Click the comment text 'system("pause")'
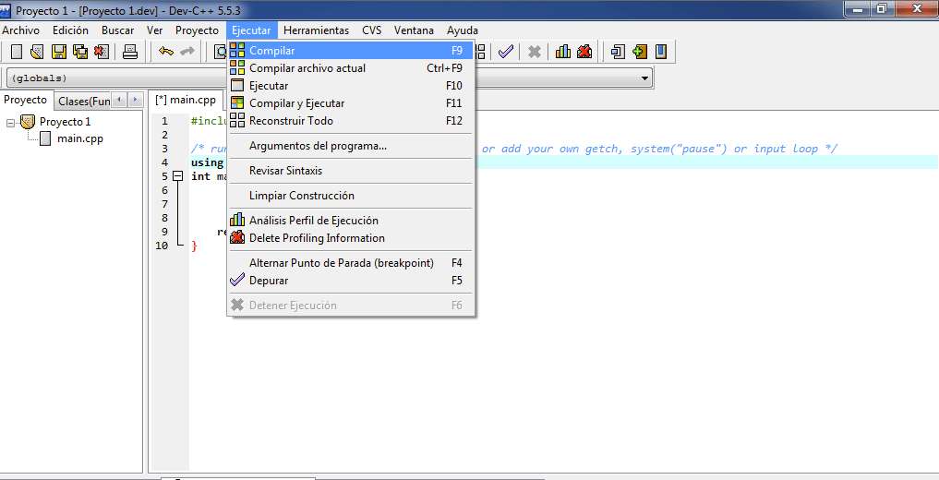The image size is (939, 480). coord(678,149)
